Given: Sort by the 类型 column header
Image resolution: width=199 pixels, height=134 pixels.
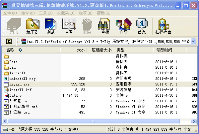Looking at the screenshot, I should pyautogui.click(x=133, y=50).
